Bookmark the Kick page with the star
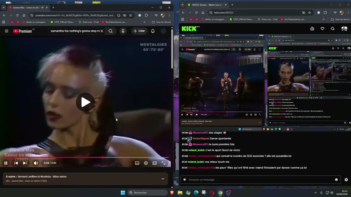 click(310, 13)
